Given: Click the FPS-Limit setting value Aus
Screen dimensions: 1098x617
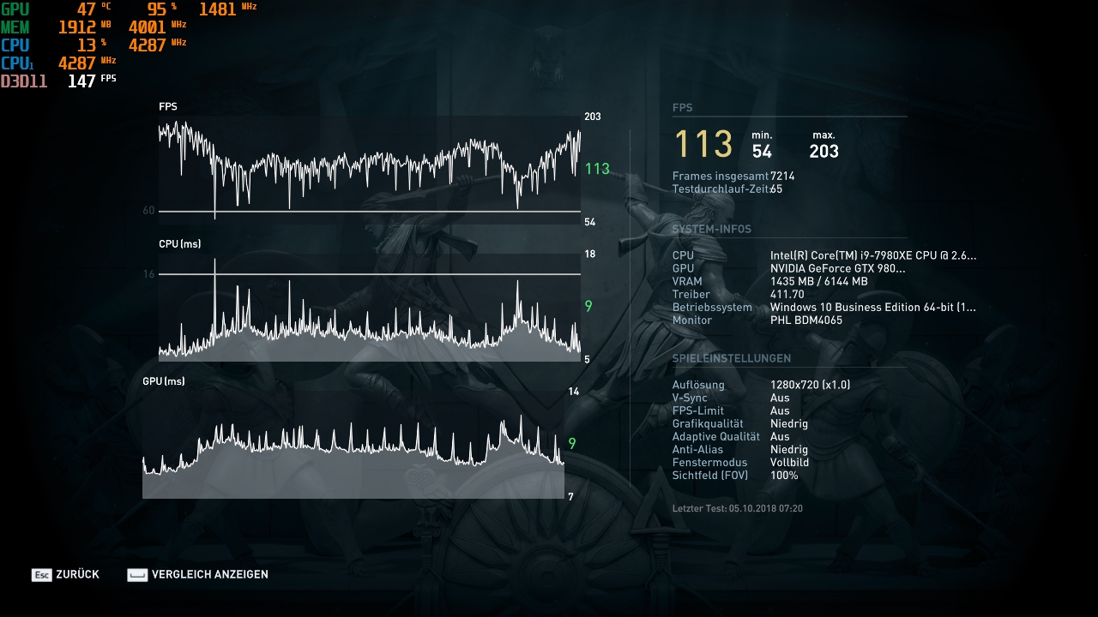Looking at the screenshot, I should 780,410.
